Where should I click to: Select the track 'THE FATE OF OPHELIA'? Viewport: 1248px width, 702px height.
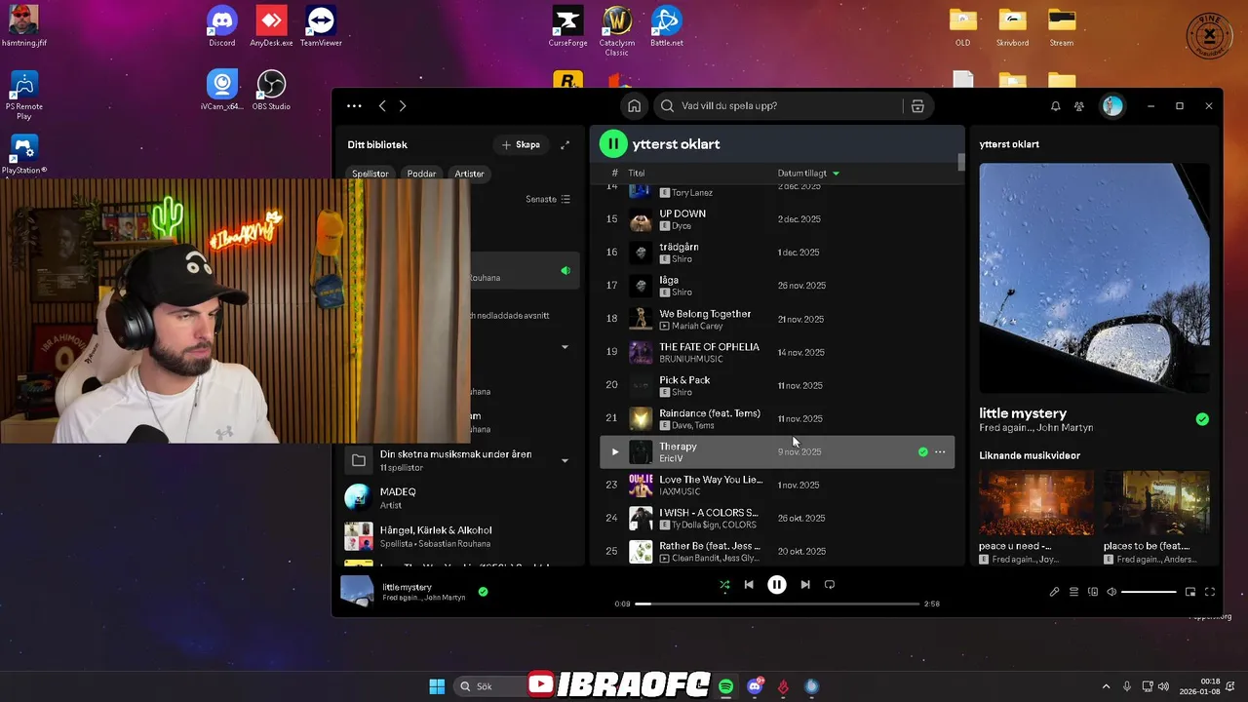pyautogui.click(x=777, y=352)
